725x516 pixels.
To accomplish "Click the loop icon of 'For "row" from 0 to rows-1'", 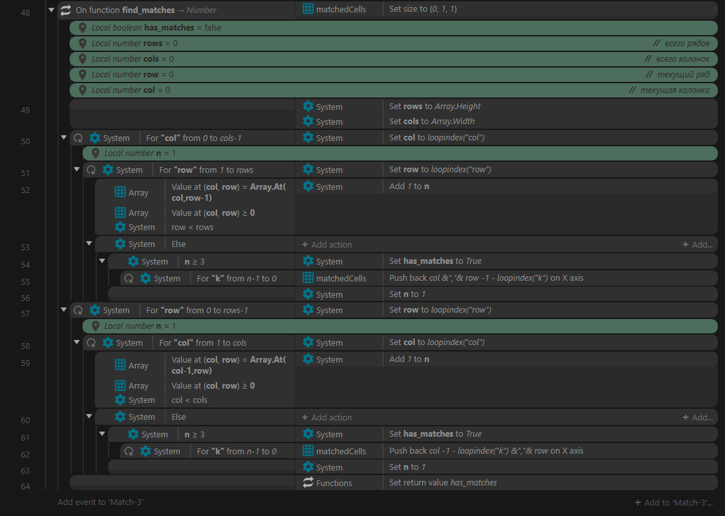I will coord(78,310).
